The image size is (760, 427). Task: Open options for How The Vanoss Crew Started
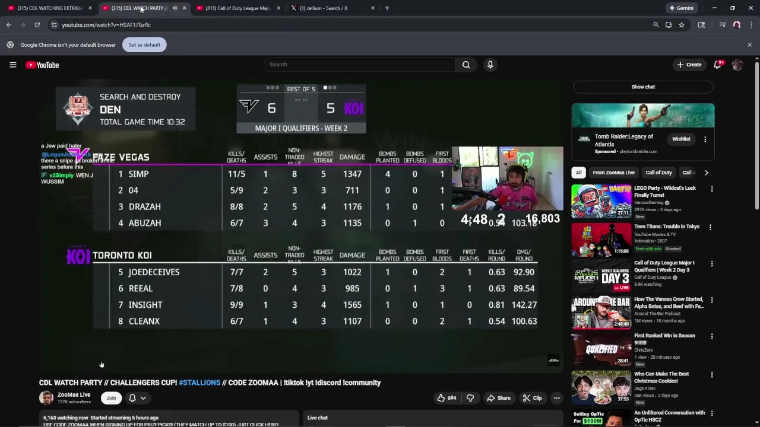(711, 301)
